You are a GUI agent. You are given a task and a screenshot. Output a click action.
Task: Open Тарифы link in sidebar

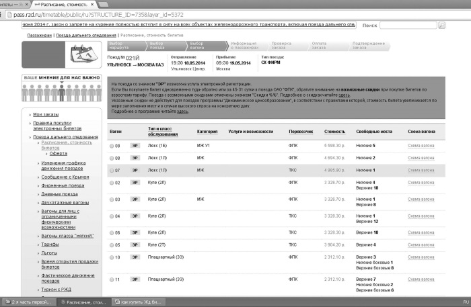point(50,245)
